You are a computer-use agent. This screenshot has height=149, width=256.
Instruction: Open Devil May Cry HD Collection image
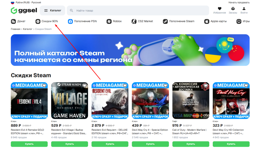pos(231,100)
